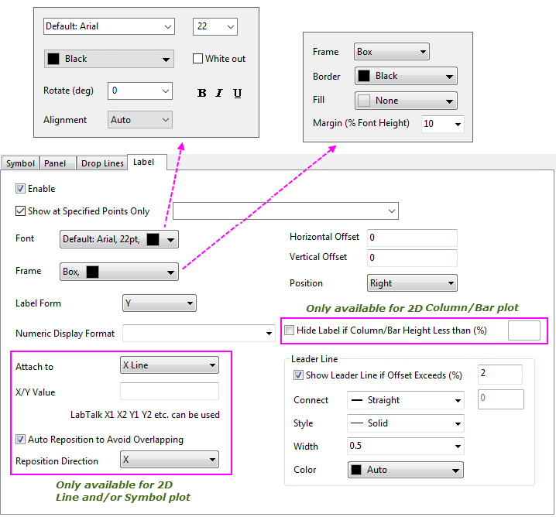556x517 pixels.
Task: Open the Border color Black dropdown
Action: point(406,76)
